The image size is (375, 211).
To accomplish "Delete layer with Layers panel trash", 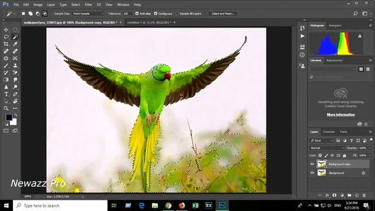I will 364,195.
